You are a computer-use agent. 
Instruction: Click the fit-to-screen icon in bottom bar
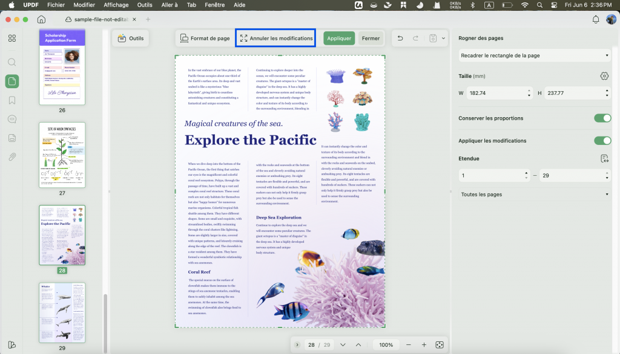coord(440,345)
